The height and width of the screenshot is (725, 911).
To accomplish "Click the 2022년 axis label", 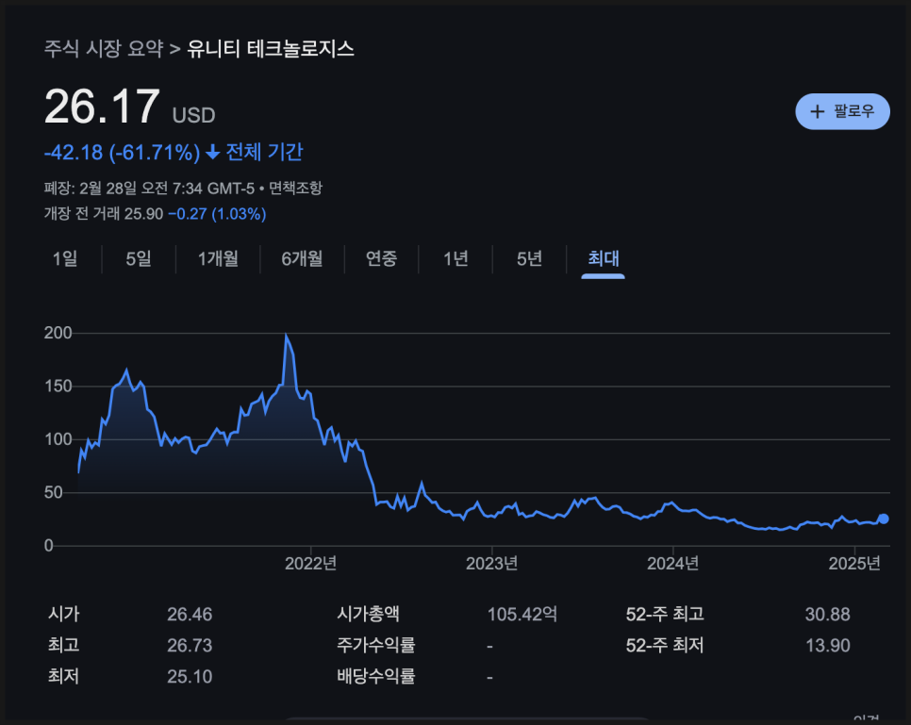I will 311,564.
